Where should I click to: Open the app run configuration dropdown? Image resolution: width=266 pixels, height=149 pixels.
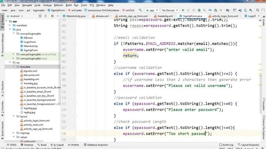152,10
